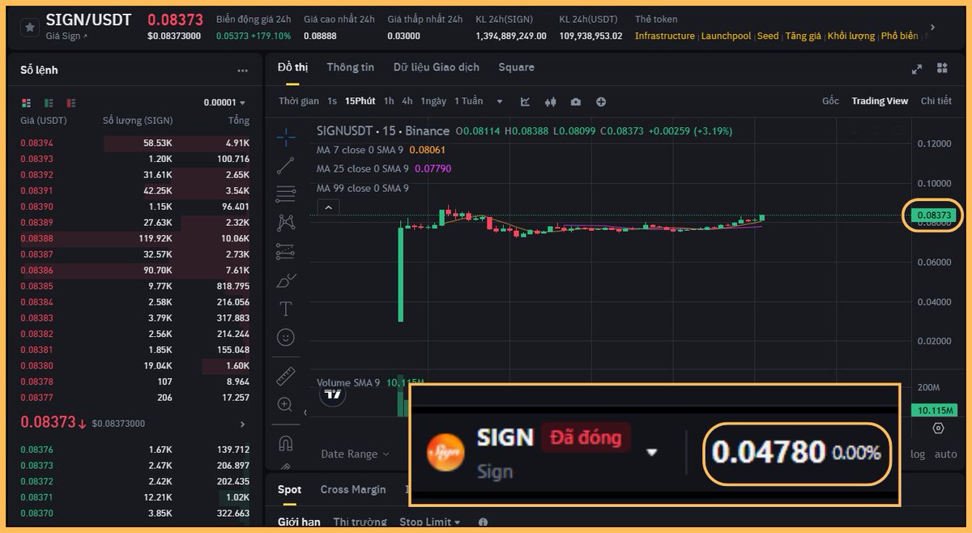Click arrow beside last price 0.08373
This screenshot has height=533, width=972.
coord(242,424)
